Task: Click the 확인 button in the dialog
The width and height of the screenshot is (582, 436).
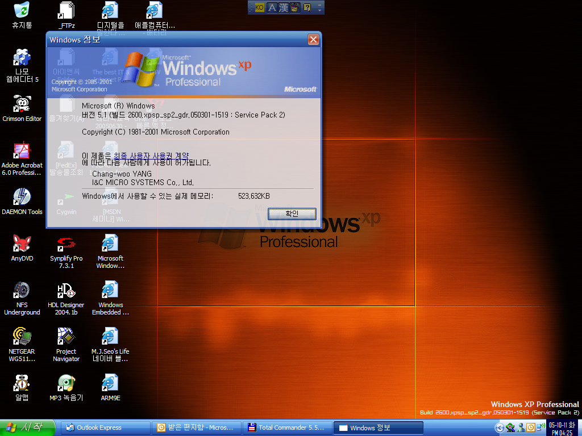Action: tap(292, 213)
